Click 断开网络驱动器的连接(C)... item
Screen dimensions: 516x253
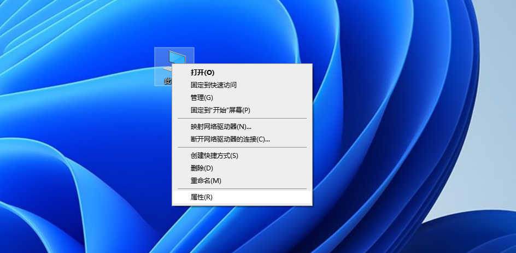tap(242, 139)
